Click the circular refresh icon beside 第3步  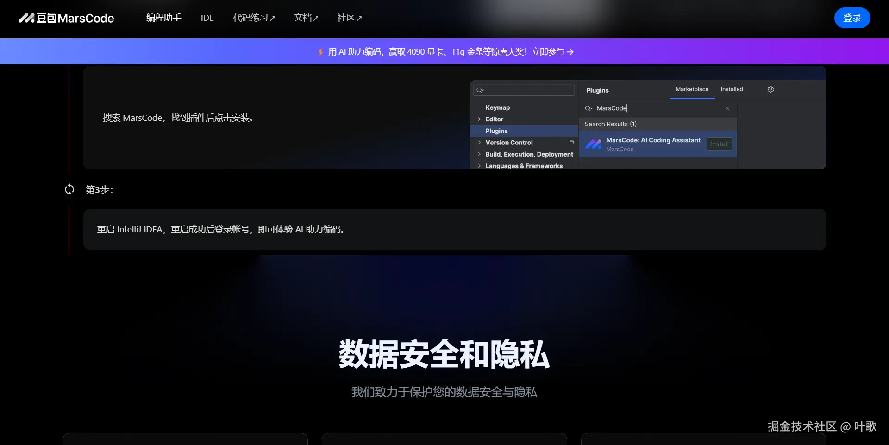(x=69, y=189)
